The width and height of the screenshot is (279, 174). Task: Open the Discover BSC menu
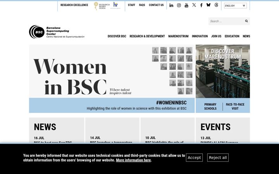pos(117,36)
